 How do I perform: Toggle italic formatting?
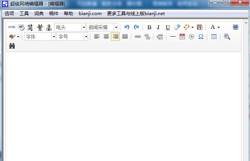(158, 27)
